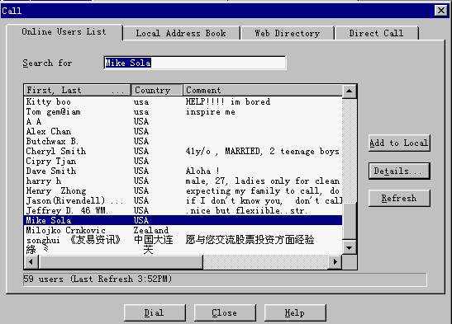Open Details for selected user
The height and width of the screenshot is (324, 452).
tap(399, 171)
